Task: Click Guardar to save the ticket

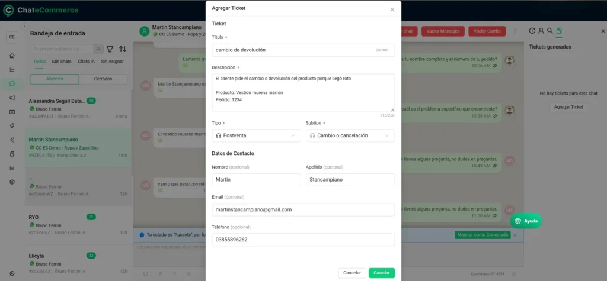Action: pos(382,273)
